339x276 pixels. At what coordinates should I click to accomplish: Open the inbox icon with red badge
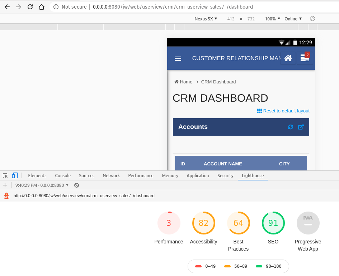coord(305,58)
